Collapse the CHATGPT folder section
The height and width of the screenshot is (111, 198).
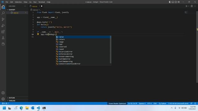point(17,10)
